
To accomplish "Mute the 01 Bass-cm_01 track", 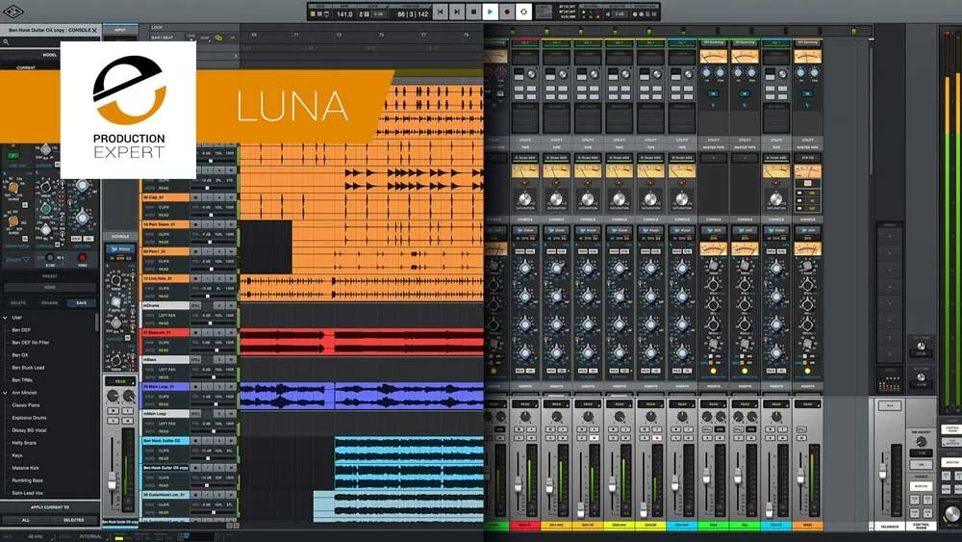I will (x=231, y=333).
